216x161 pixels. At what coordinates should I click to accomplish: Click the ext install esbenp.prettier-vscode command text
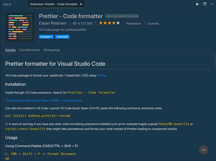tap(38, 116)
